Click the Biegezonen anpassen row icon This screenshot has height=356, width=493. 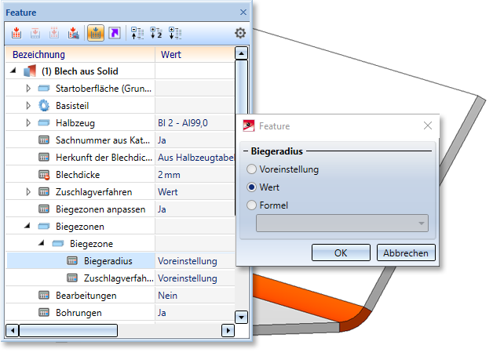(x=44, y=209)
